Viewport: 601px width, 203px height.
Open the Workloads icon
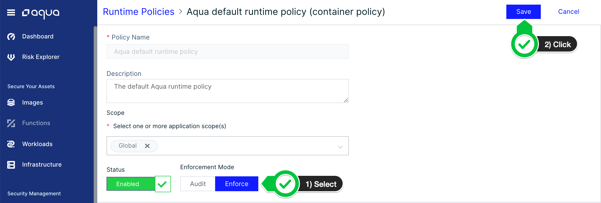point(11,144)
